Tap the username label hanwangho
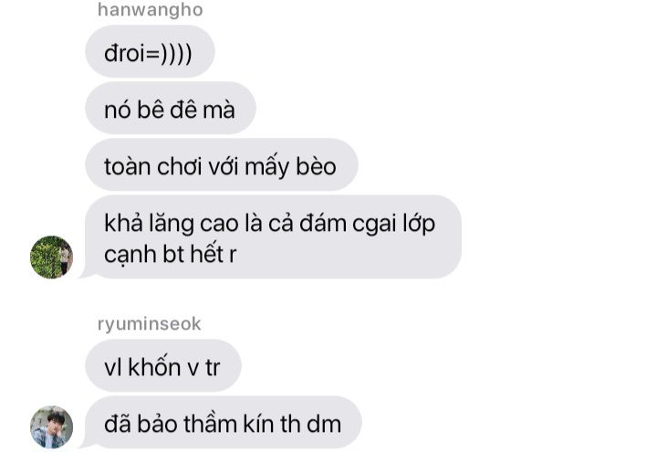This screenshot has height=452, width=657. [150, 10]
